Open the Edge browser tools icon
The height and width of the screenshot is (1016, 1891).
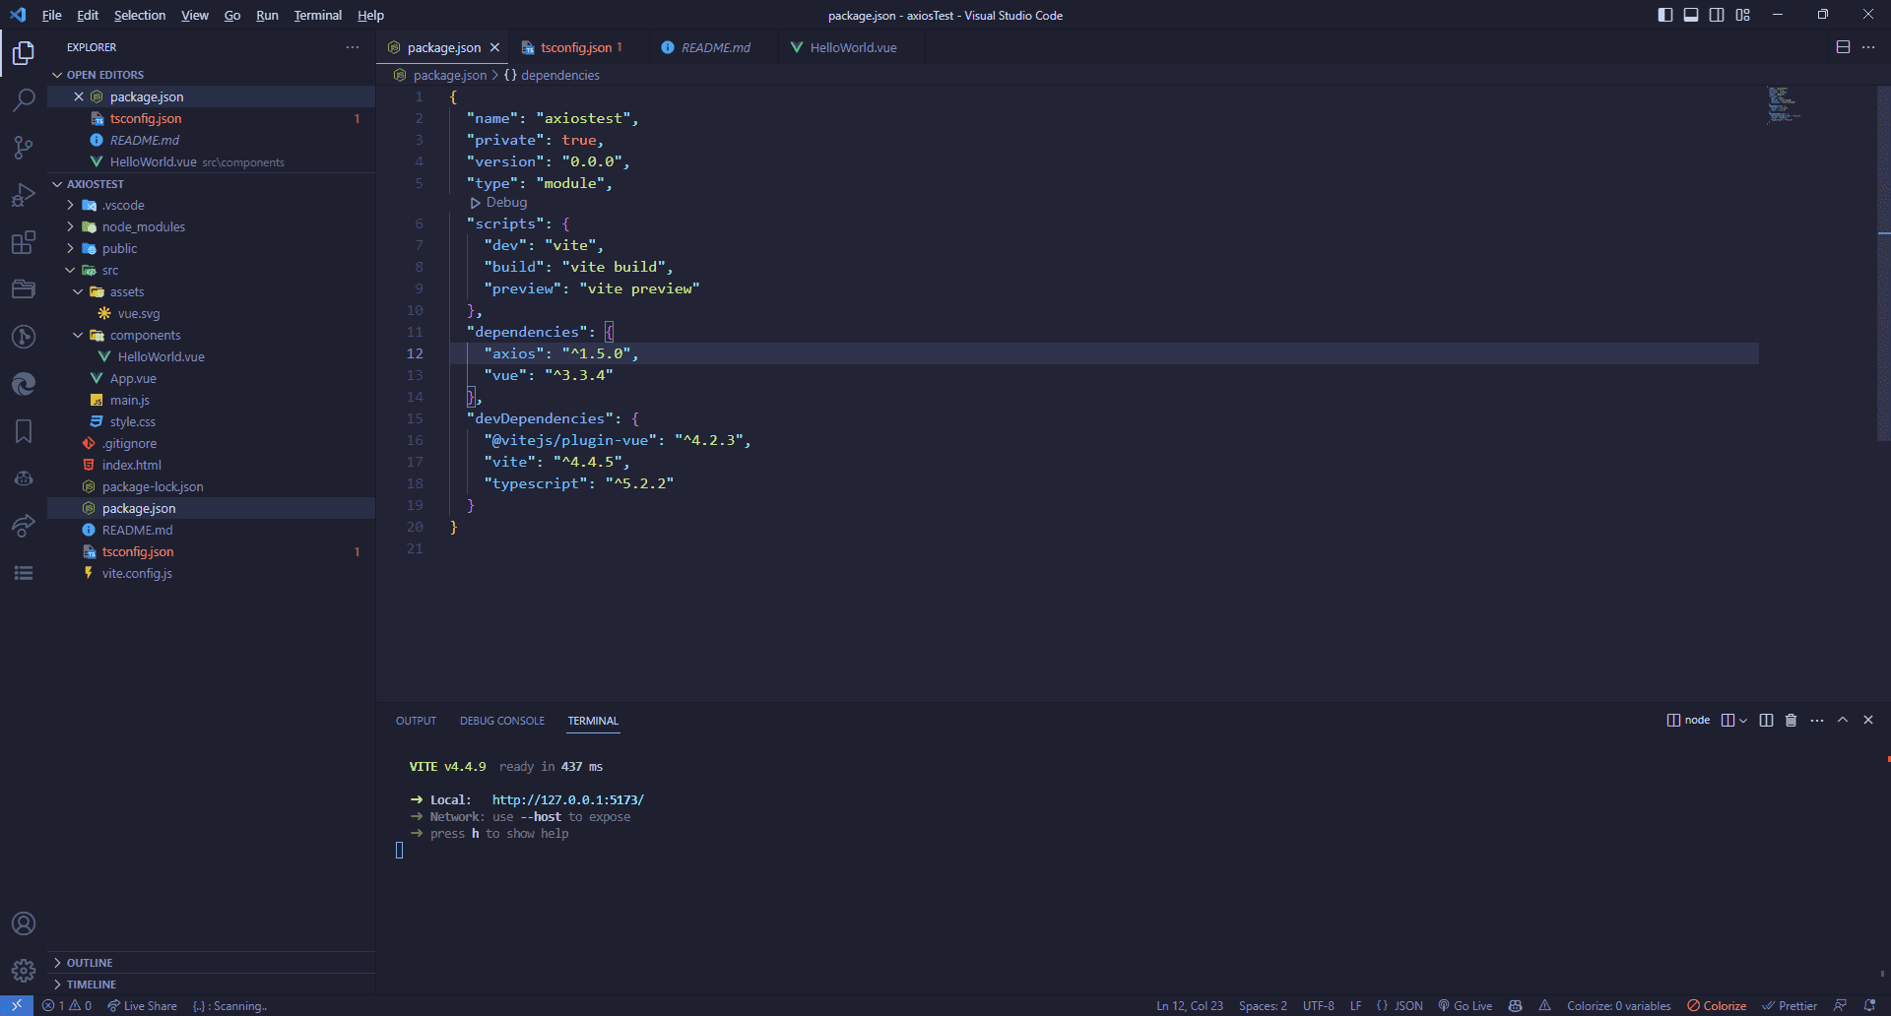point(24,384)
